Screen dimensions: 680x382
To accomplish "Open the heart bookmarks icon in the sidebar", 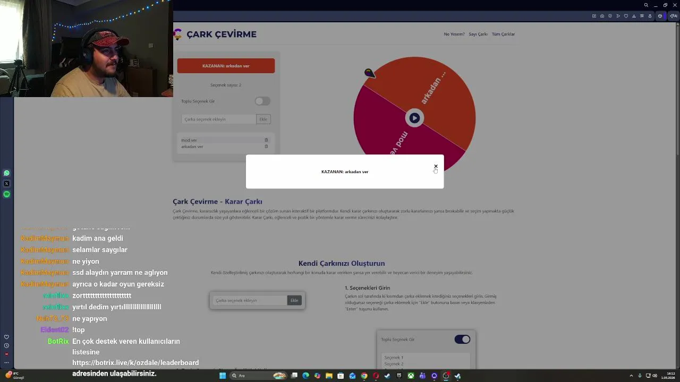I will tap(6, 337).
